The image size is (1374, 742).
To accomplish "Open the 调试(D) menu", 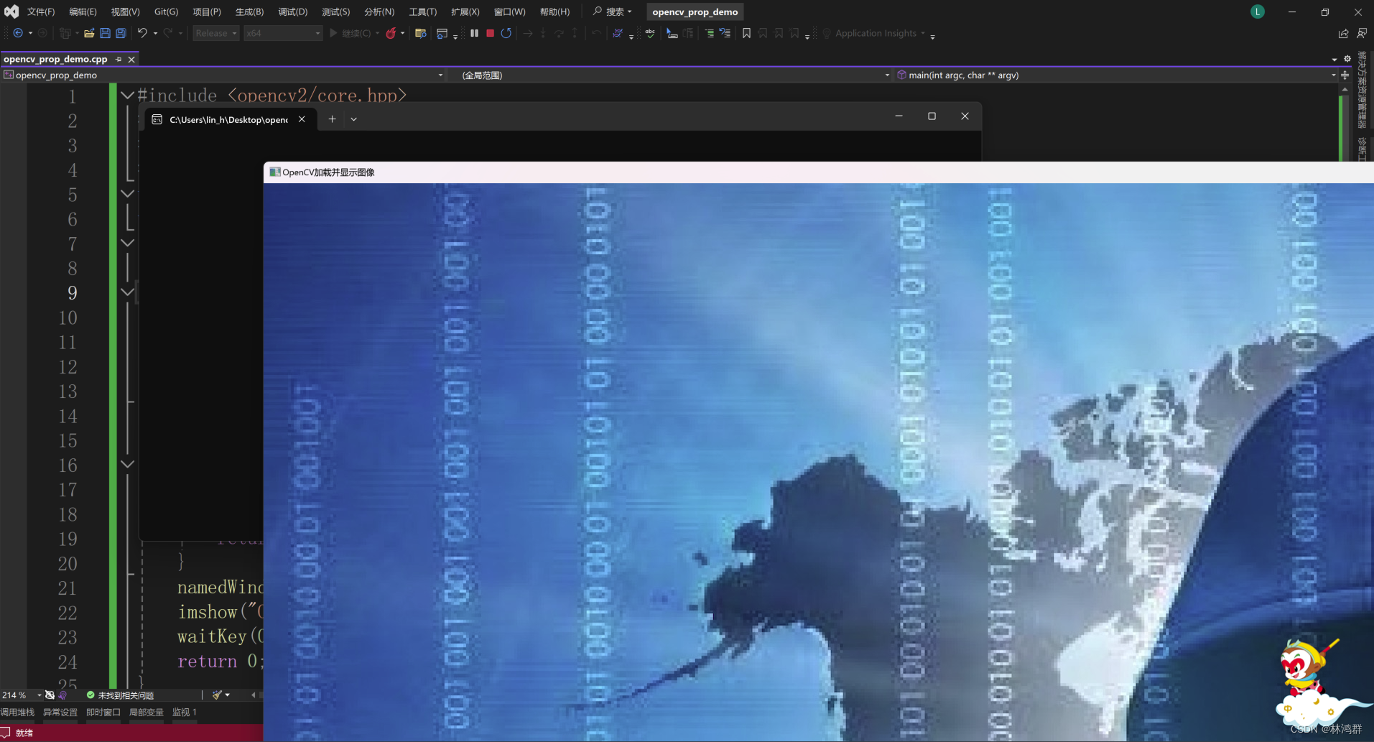I will (293, 11).
